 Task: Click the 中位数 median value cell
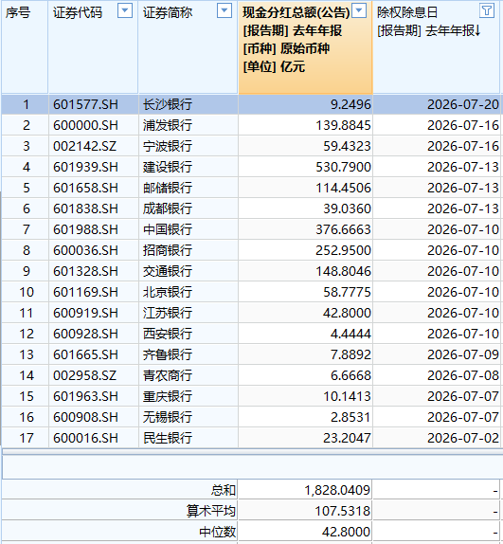(305, 532)
